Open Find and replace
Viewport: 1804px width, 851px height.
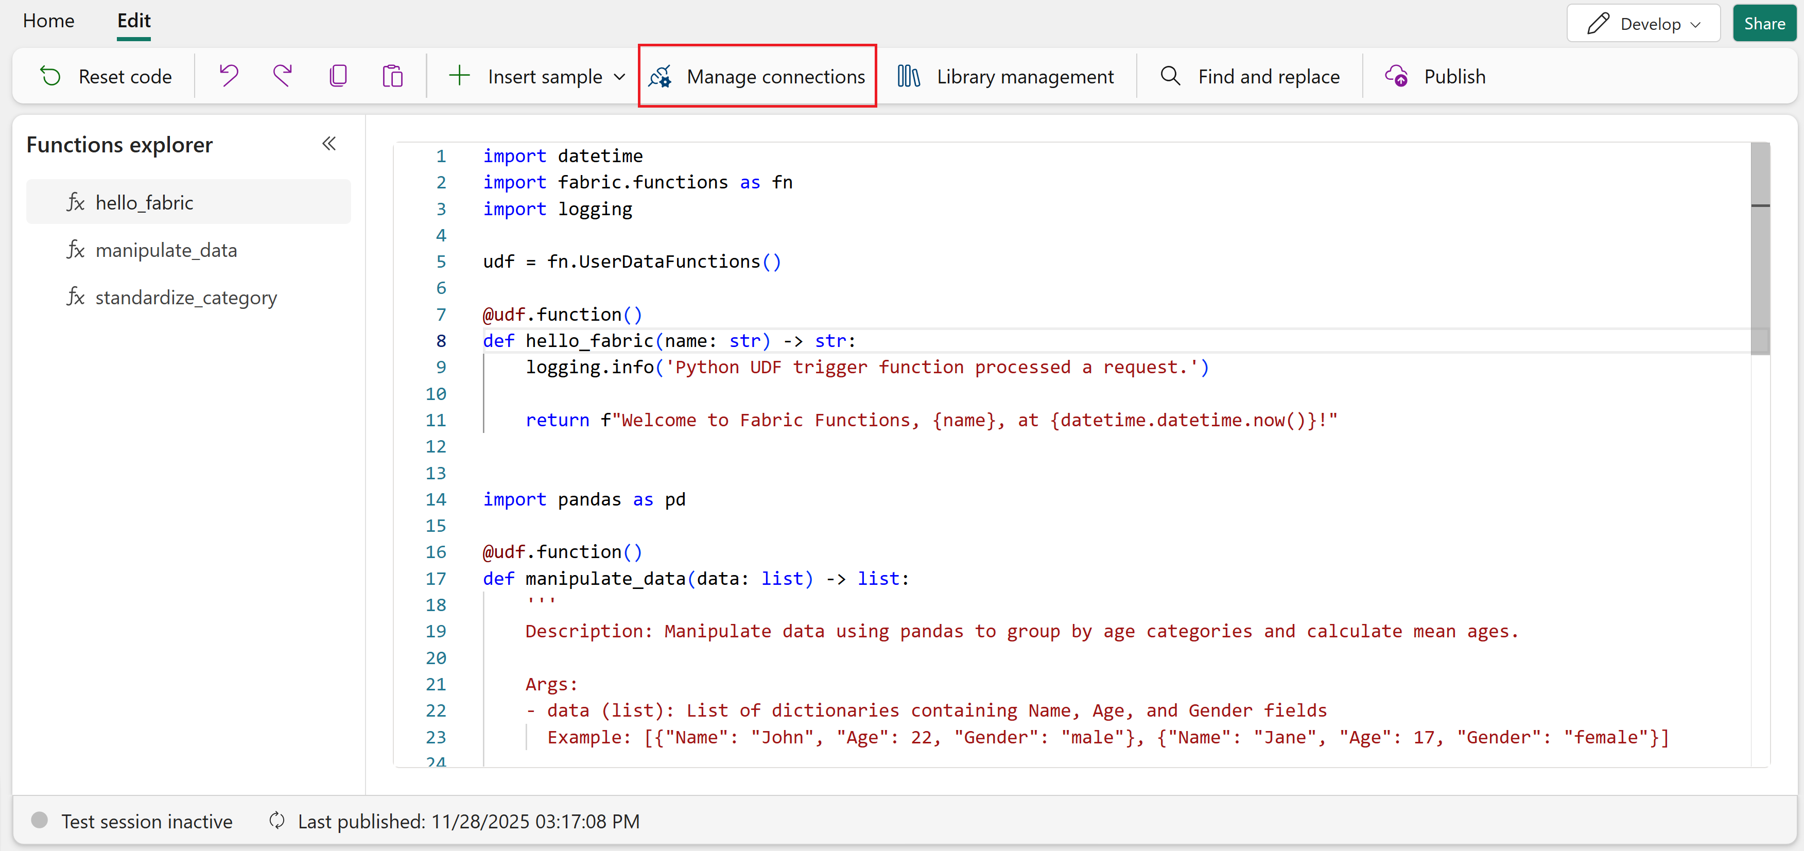[1250, 76]
